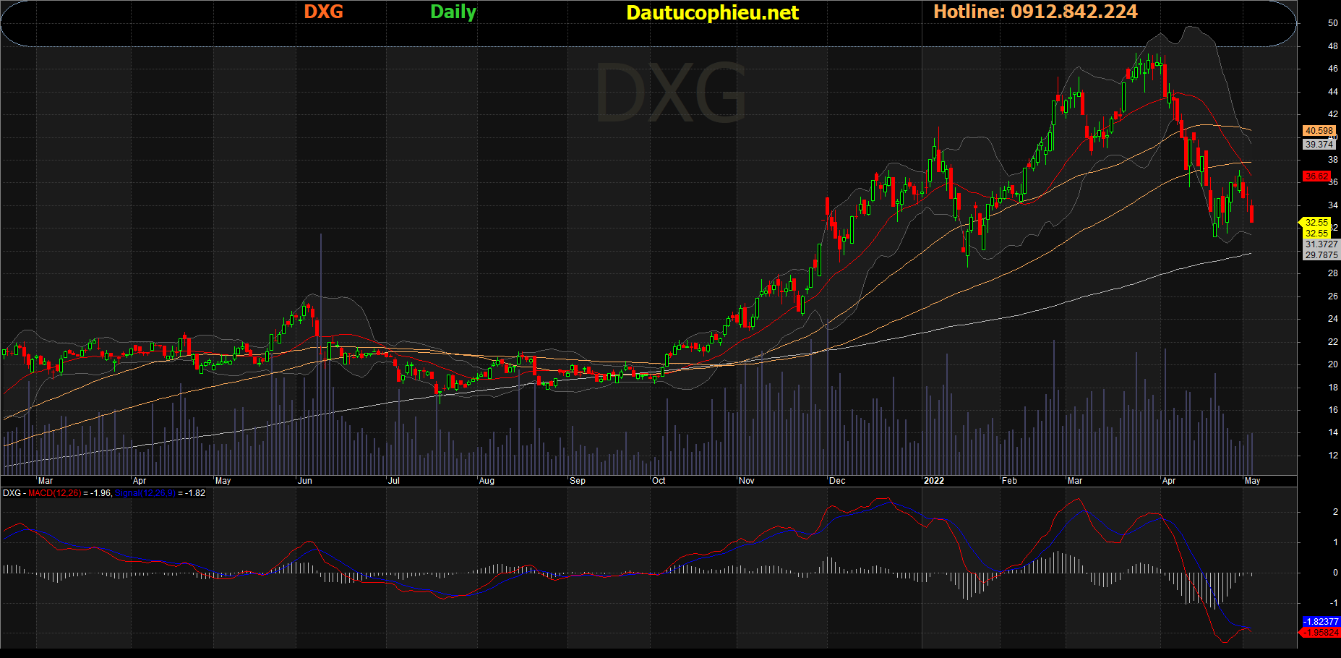Image resolution: width=1341 pixels, height=658 pixels.
Task: Select the red 36.62 price tag
Action: point(1316,176)
